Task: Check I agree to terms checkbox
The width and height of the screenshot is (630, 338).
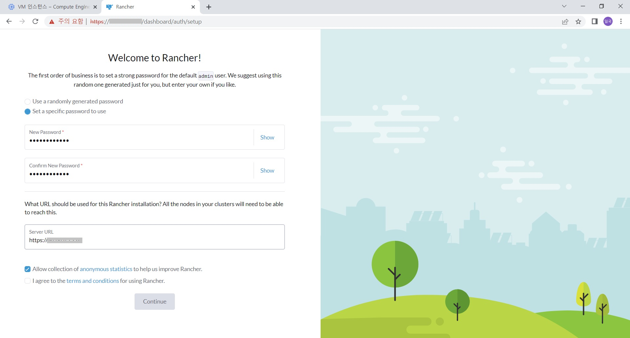Action: point(28,281)
